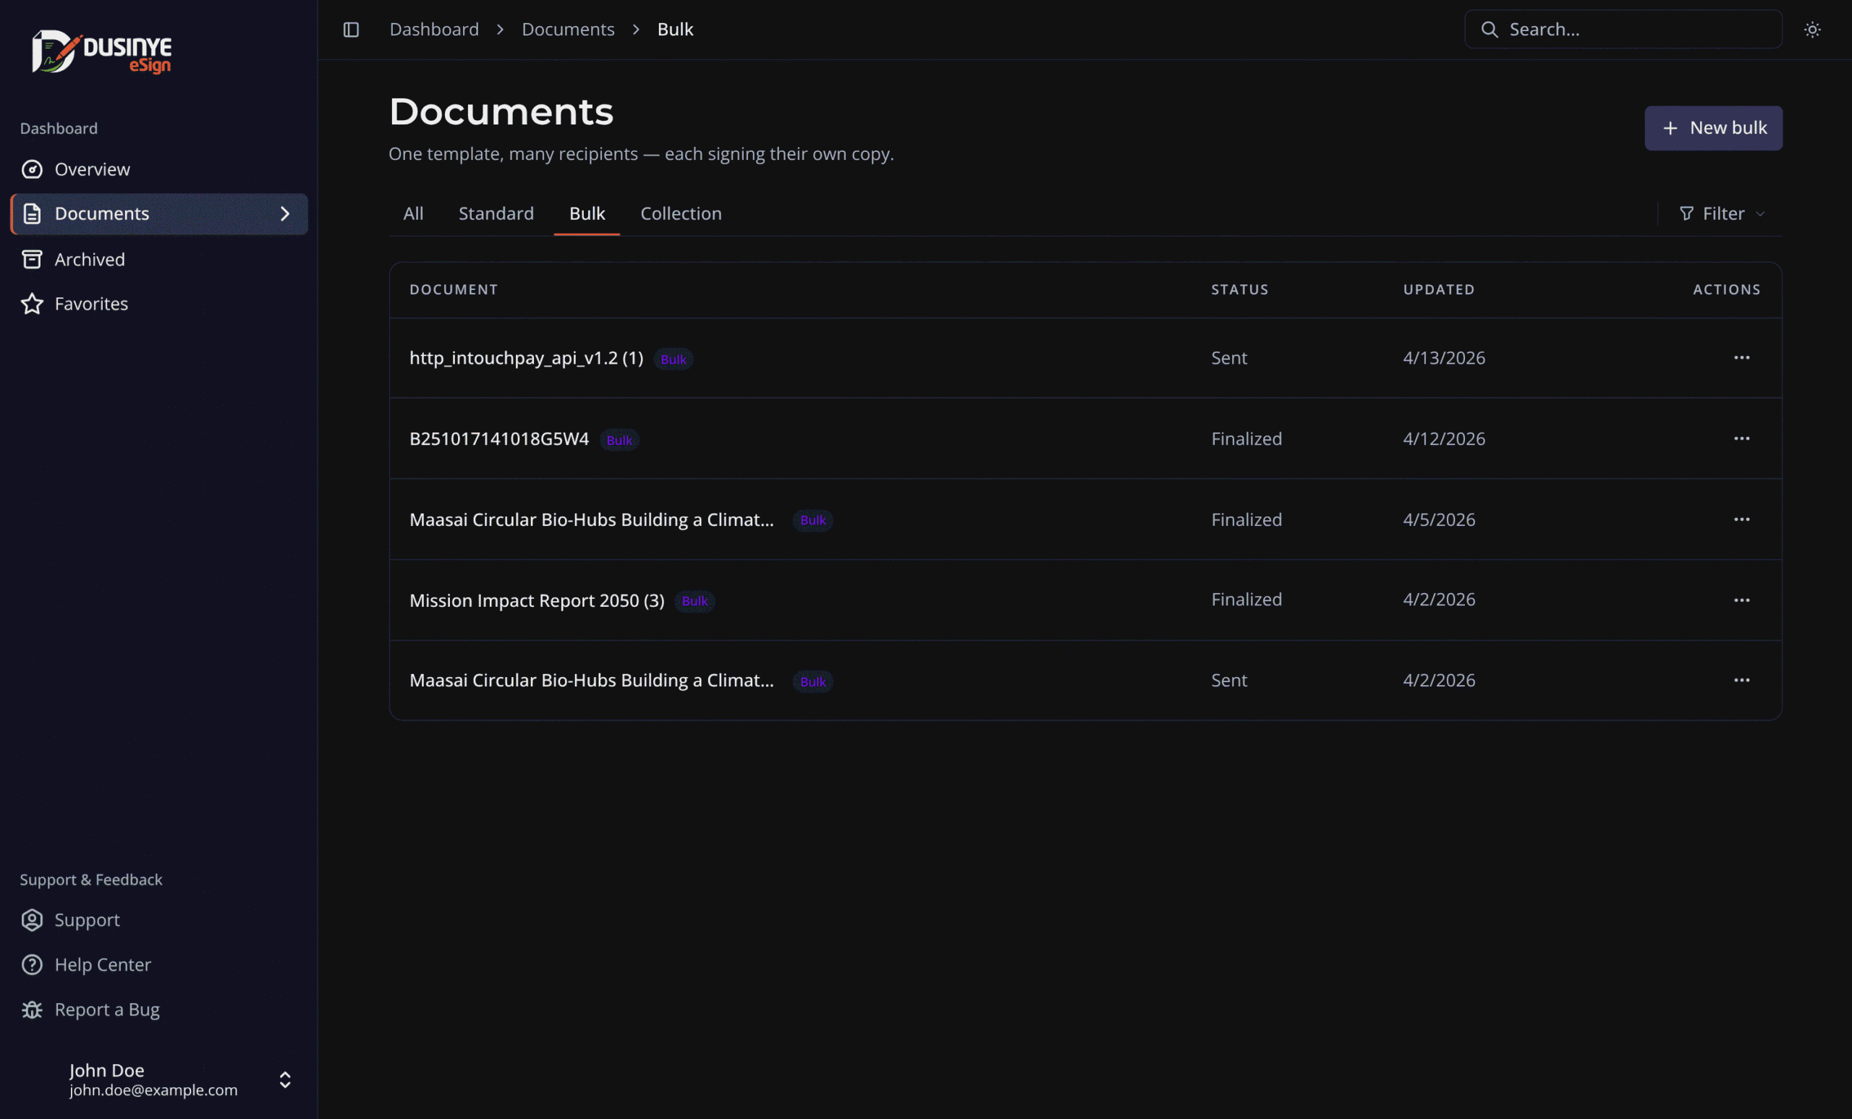1852x1119 pixels.
Task: Click the Archived box icon
Action: click(32, 259)
